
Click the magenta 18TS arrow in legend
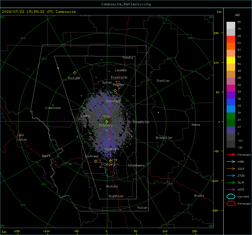(231, 190)
